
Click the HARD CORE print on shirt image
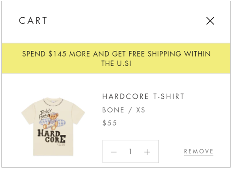tap(51, 136)
